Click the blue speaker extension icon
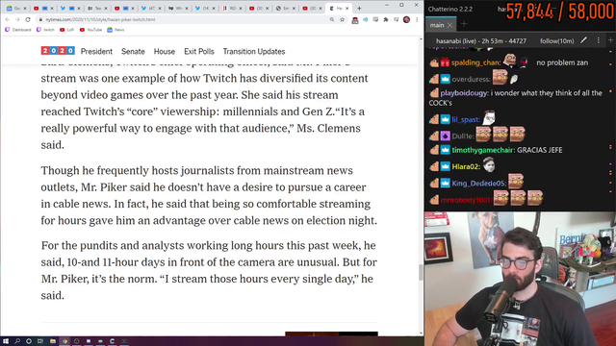The height and width of the screenshot is (346, 616). (366, 19)
